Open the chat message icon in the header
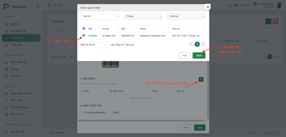Screen dimensions: 286x137 point(55,5)
